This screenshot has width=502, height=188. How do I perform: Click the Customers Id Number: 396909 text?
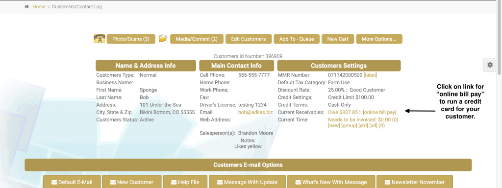248,56
